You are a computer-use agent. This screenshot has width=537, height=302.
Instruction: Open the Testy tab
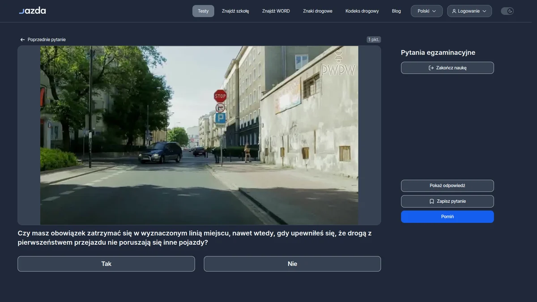tap(203, 11)
